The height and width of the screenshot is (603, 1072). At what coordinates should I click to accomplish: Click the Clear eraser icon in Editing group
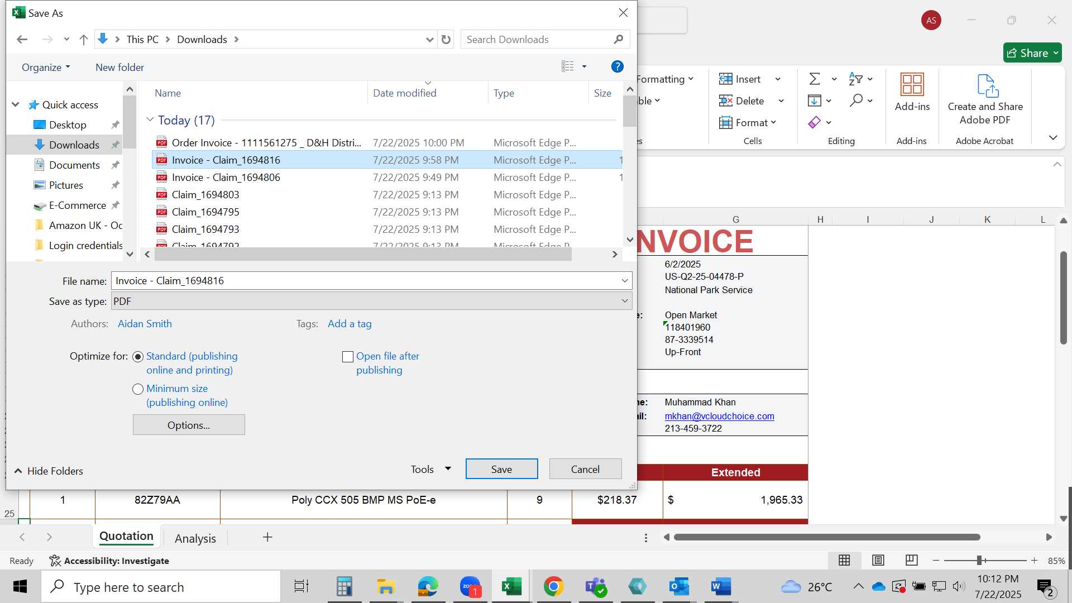814,122
